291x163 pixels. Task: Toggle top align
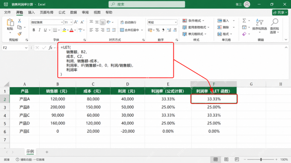point(91,22)
